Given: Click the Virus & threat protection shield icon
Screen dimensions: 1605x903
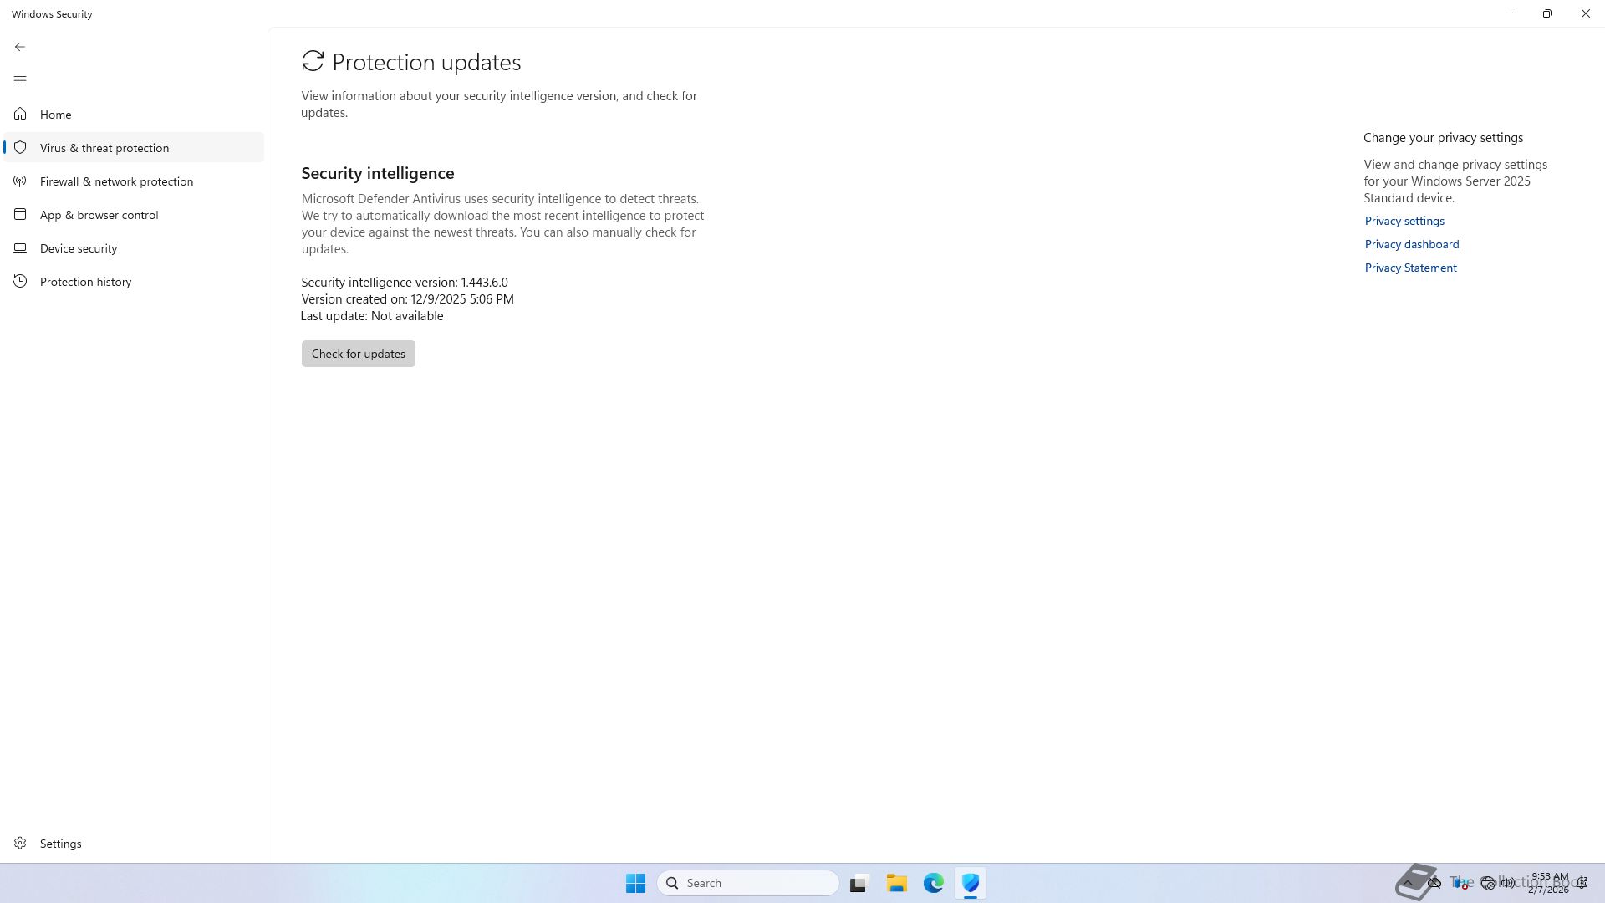Looking at the screenshot, I should pos(20,148).
